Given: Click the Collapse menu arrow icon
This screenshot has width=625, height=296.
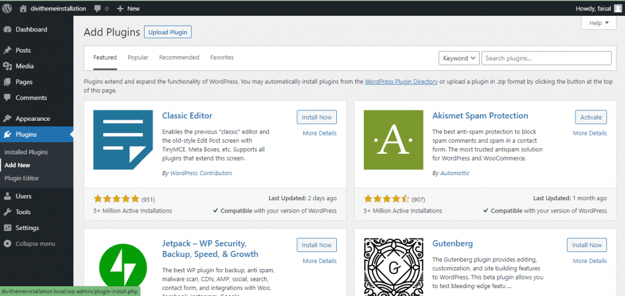Looking at the screenshot, I should [x=7, y=244].
